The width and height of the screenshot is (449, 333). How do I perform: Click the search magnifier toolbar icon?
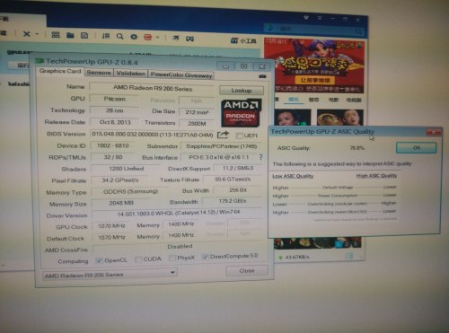(x=120, y=37)
